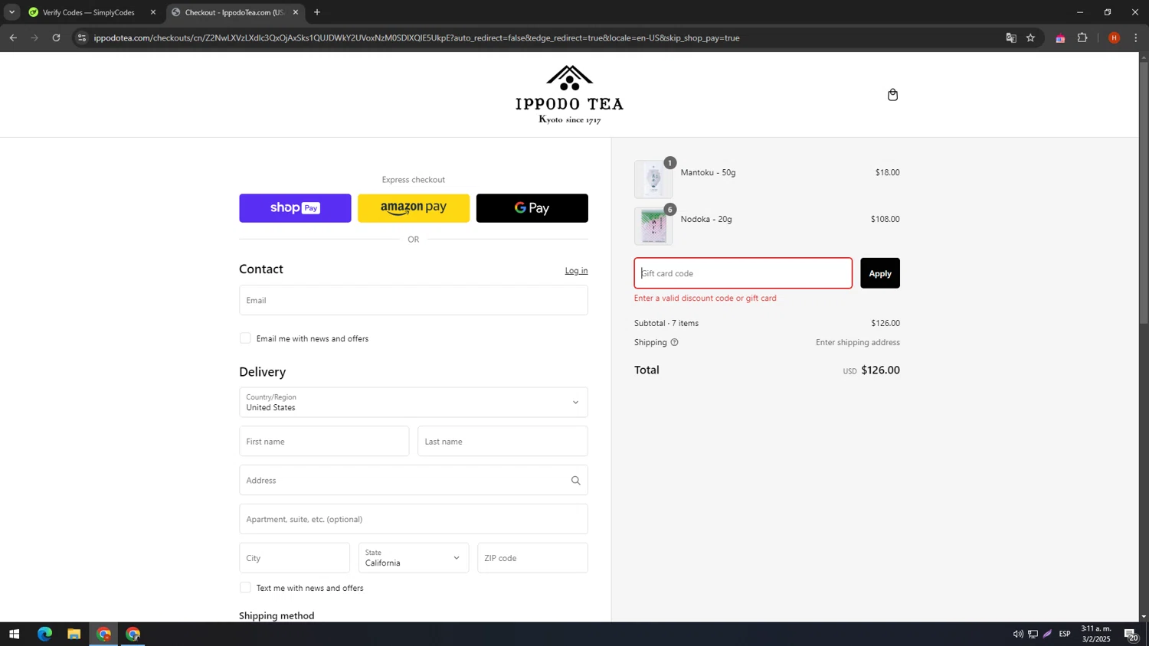
Task: Click the pink extension icon in toolbar
Action: pos(1060,38)
